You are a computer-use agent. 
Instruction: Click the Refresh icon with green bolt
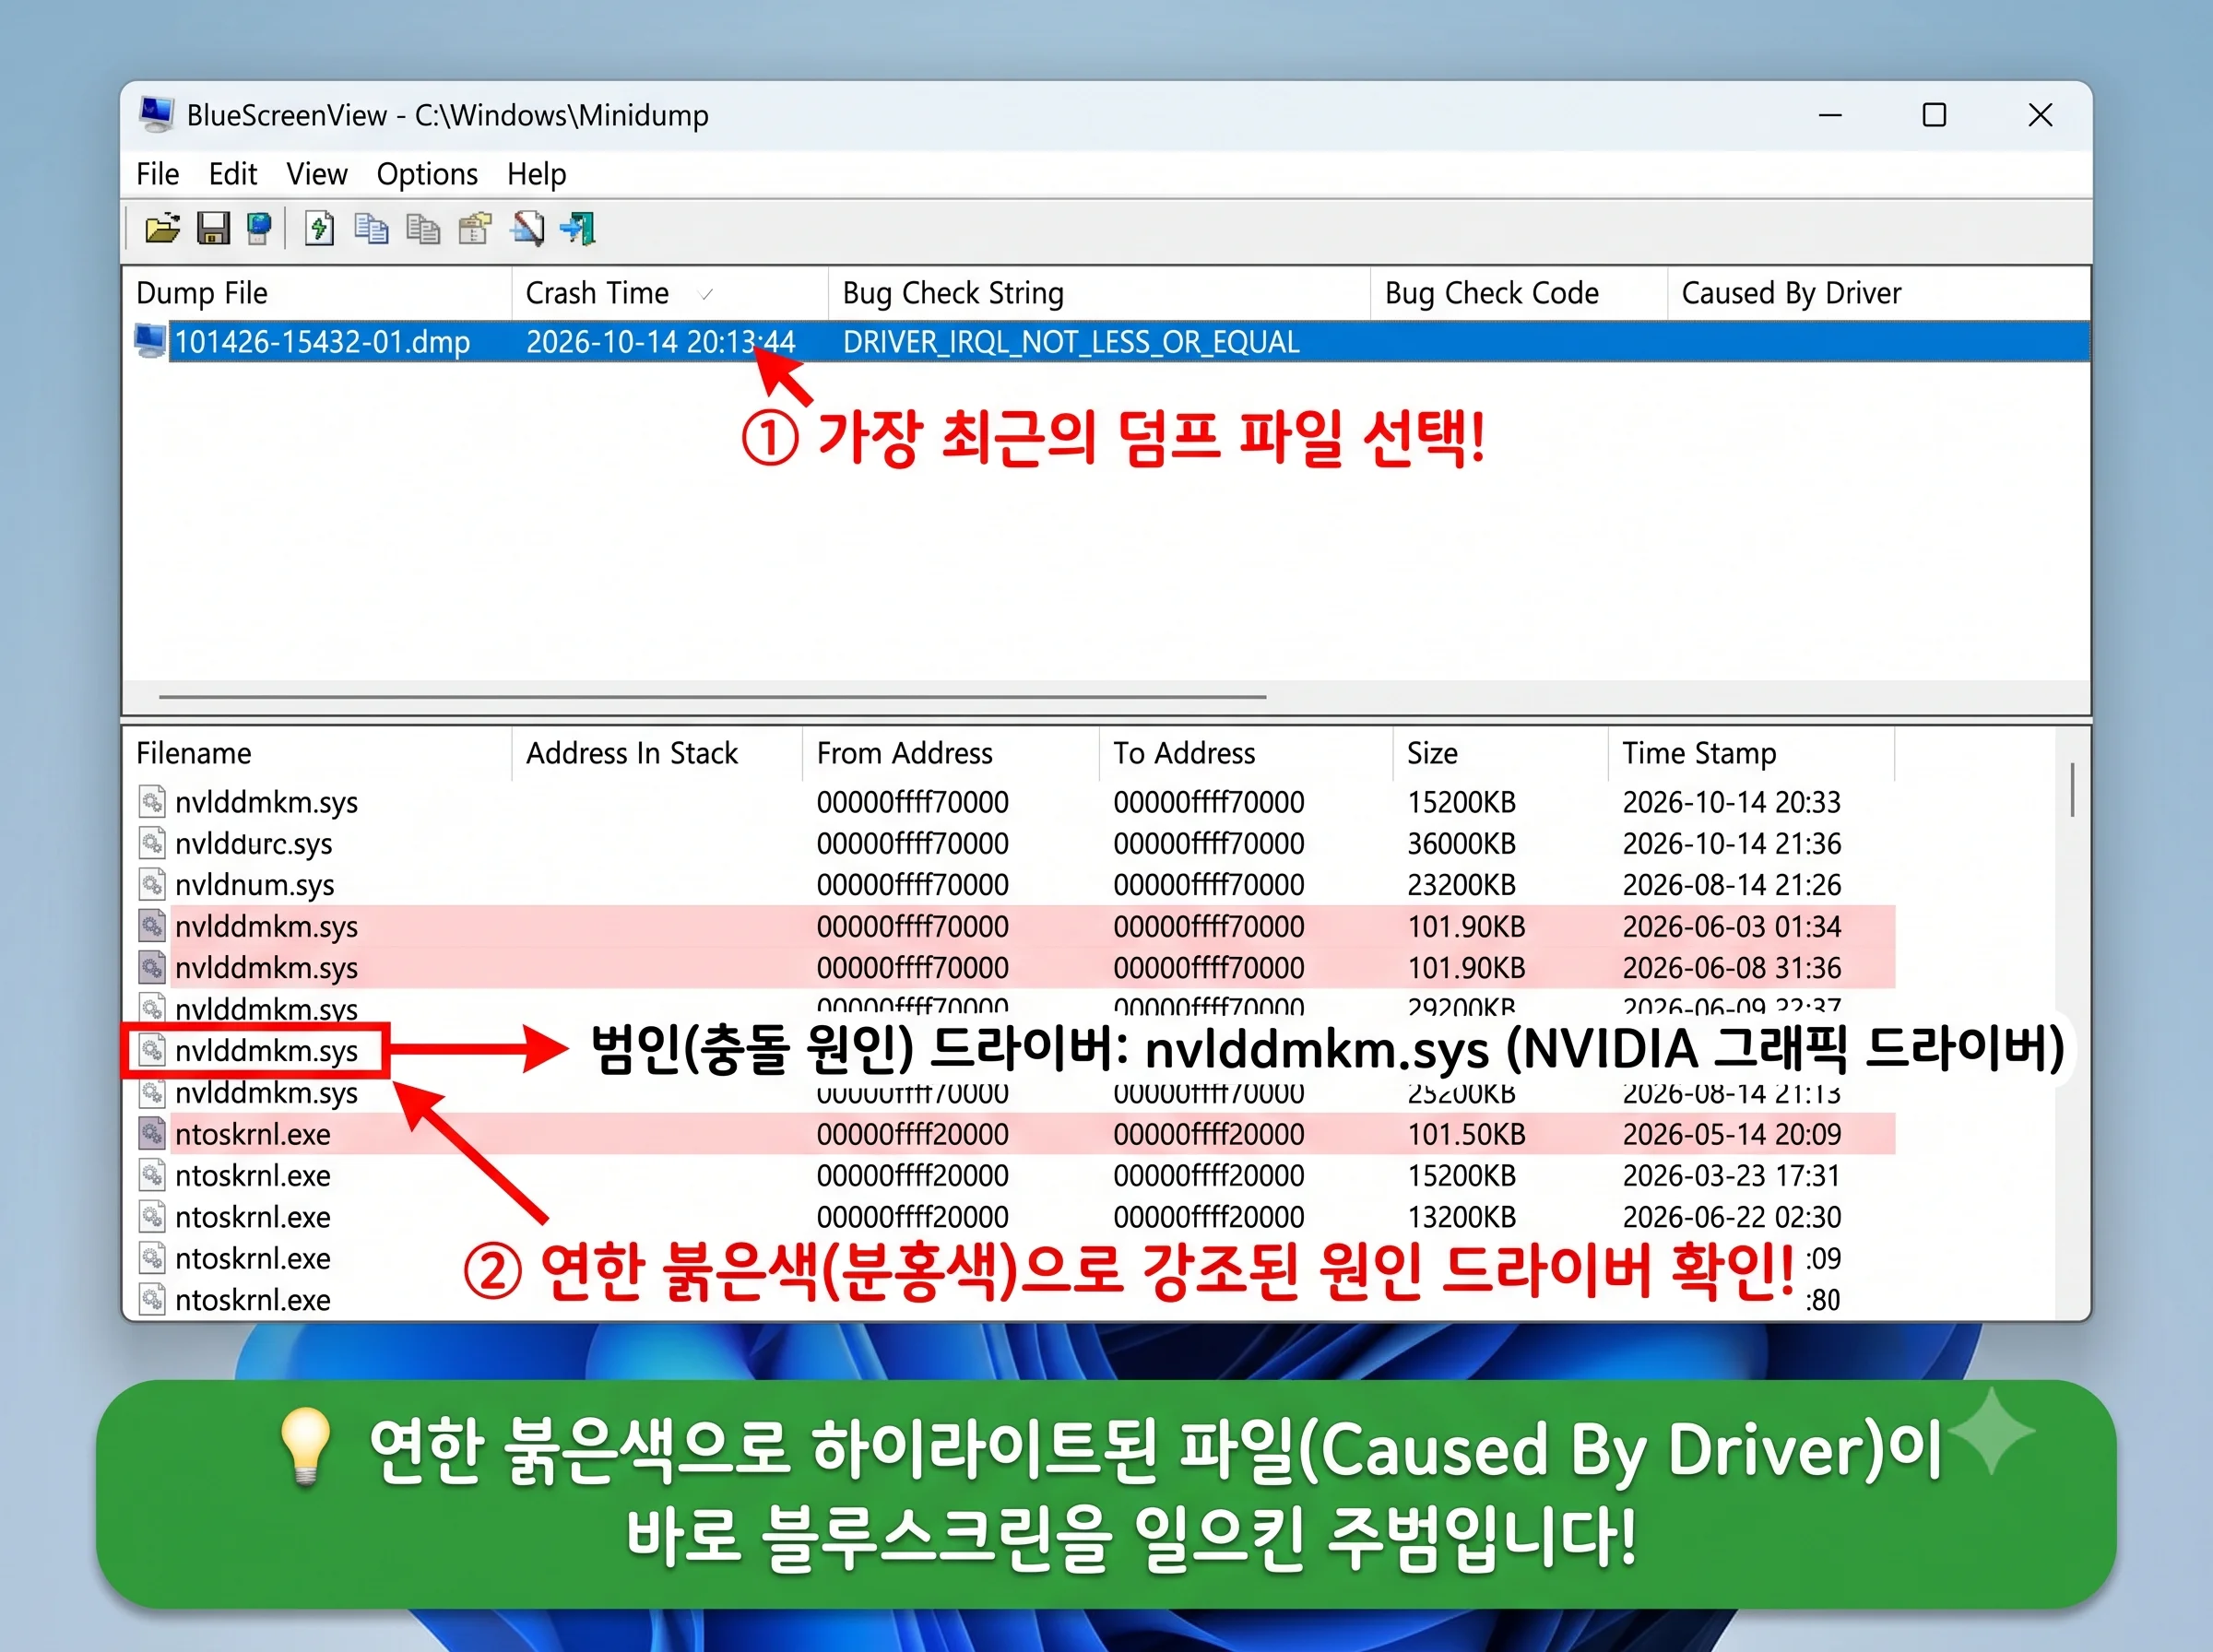(x=319, y=229)
